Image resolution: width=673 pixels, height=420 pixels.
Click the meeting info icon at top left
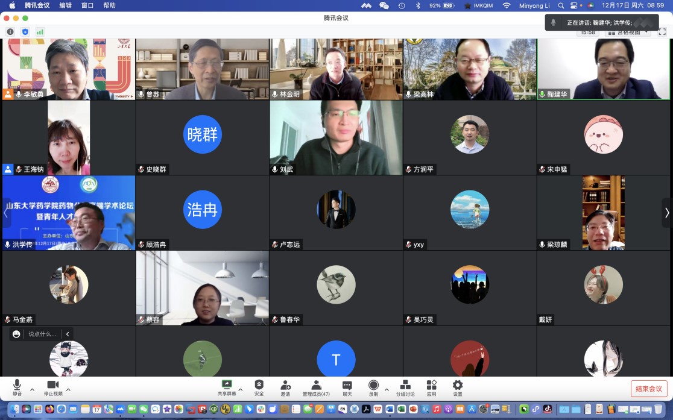click(x=10, y=31)
